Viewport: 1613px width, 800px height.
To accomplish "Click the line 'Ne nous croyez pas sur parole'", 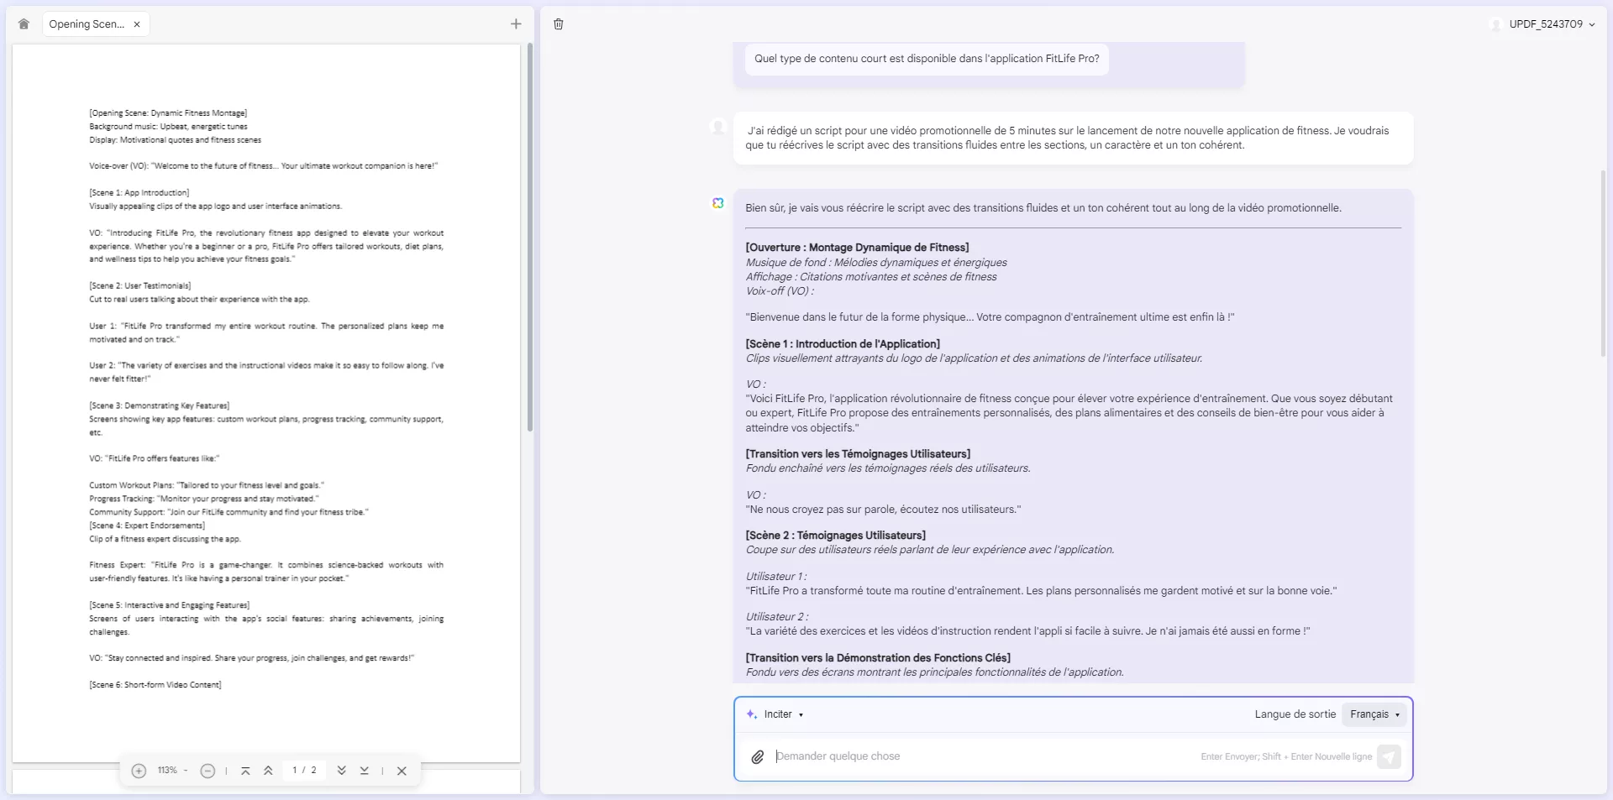I will coord(883,510).
